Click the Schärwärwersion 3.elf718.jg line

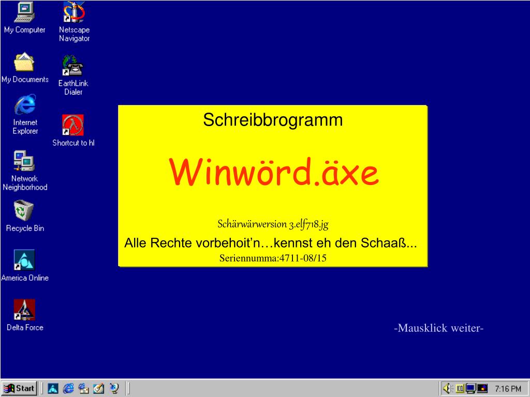click(273, 224)
